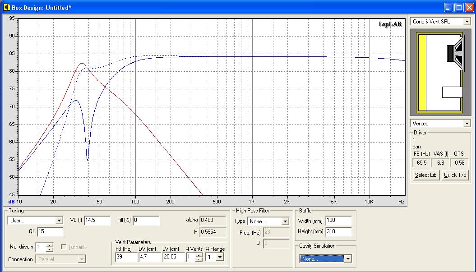Maximize the Box Design window

(x=459, y=8)
